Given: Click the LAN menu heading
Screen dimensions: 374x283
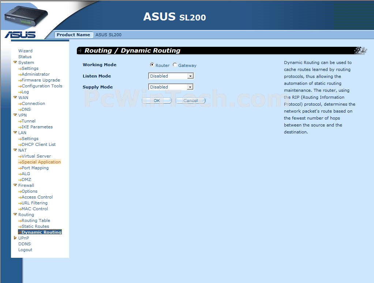Looking at the screenshot, I should [22, 133].
